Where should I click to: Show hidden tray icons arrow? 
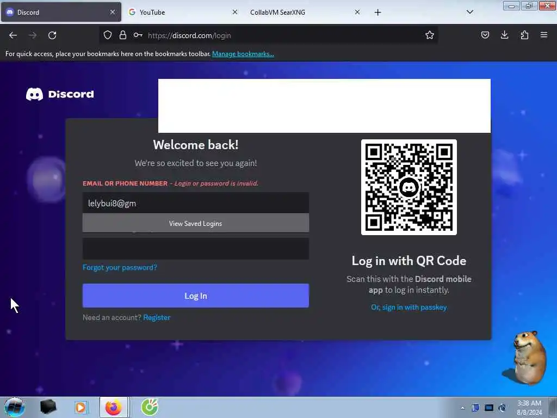[x=462, y=408]
